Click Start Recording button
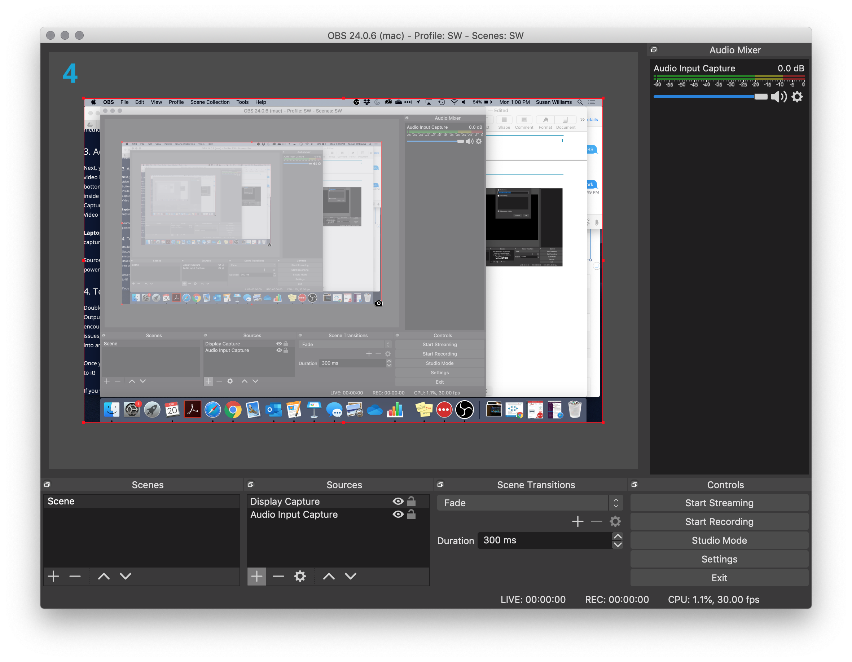This screenshot has height=662, width=852. point(719,522)
